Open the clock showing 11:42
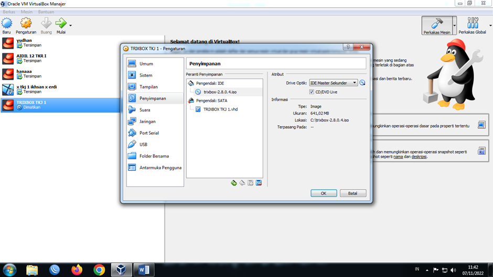Screen dimensions: 493x277 473,270
